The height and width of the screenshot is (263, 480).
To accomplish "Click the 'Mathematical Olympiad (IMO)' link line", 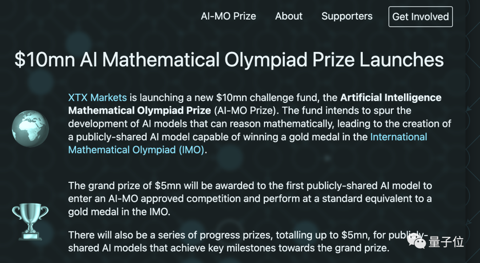I will pyautogui.click(x=136, y=149).
